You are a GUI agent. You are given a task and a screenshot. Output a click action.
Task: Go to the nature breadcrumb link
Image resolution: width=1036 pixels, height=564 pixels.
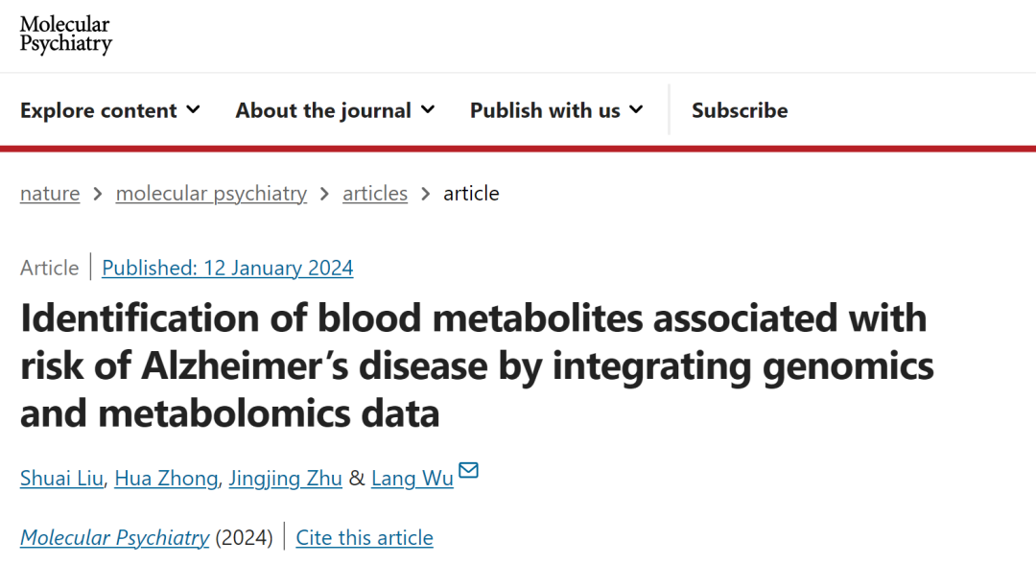coord(50,194)
